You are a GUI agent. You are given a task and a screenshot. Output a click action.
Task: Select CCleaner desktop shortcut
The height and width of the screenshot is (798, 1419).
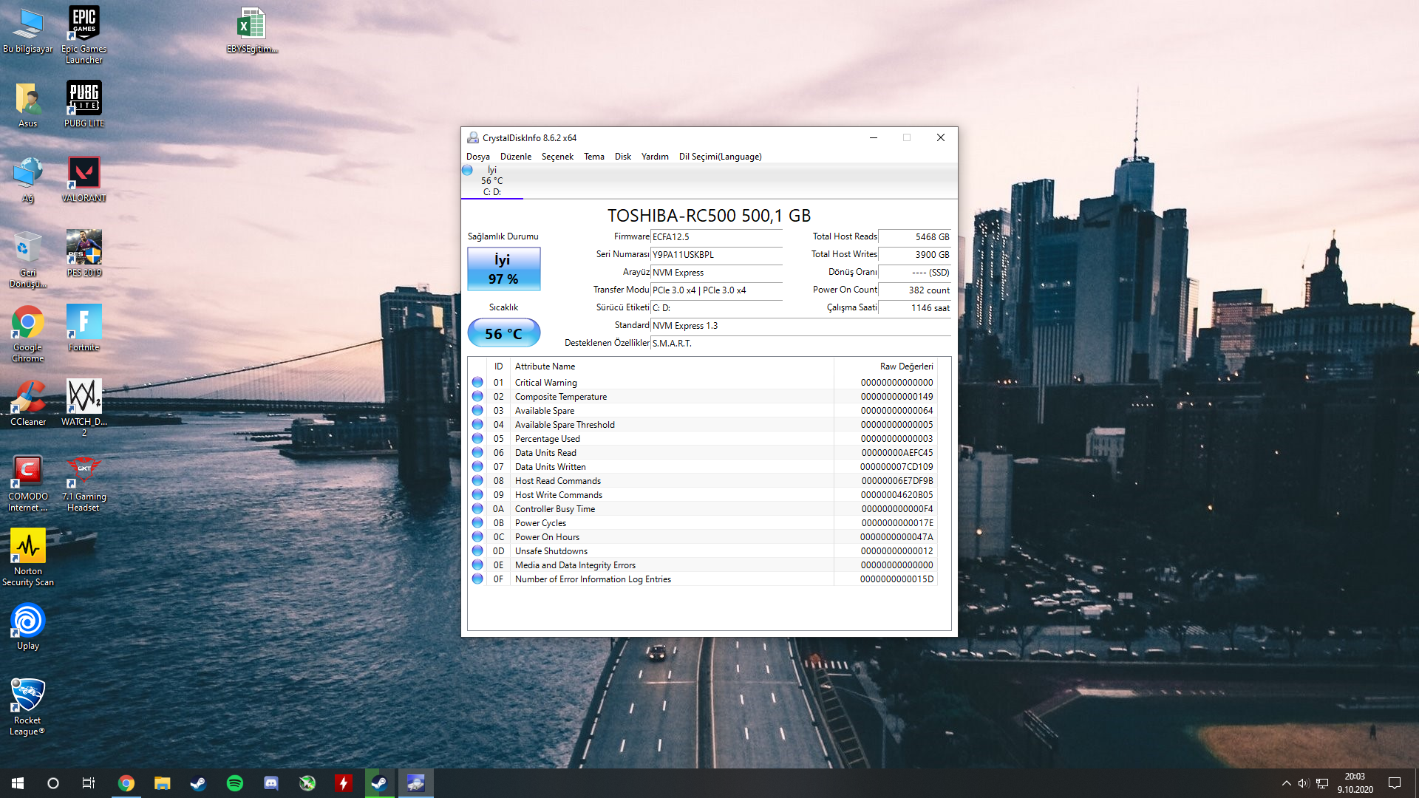[27, 403]
